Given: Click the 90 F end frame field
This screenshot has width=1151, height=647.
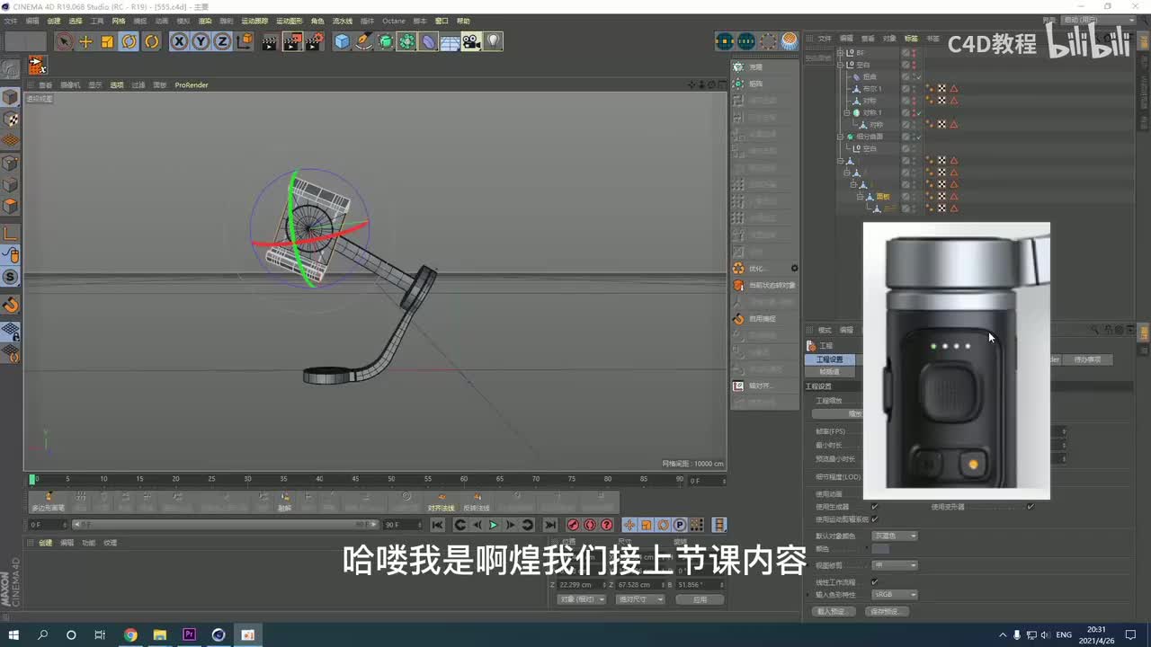Looking at the screenshot, I should [402, 525].
